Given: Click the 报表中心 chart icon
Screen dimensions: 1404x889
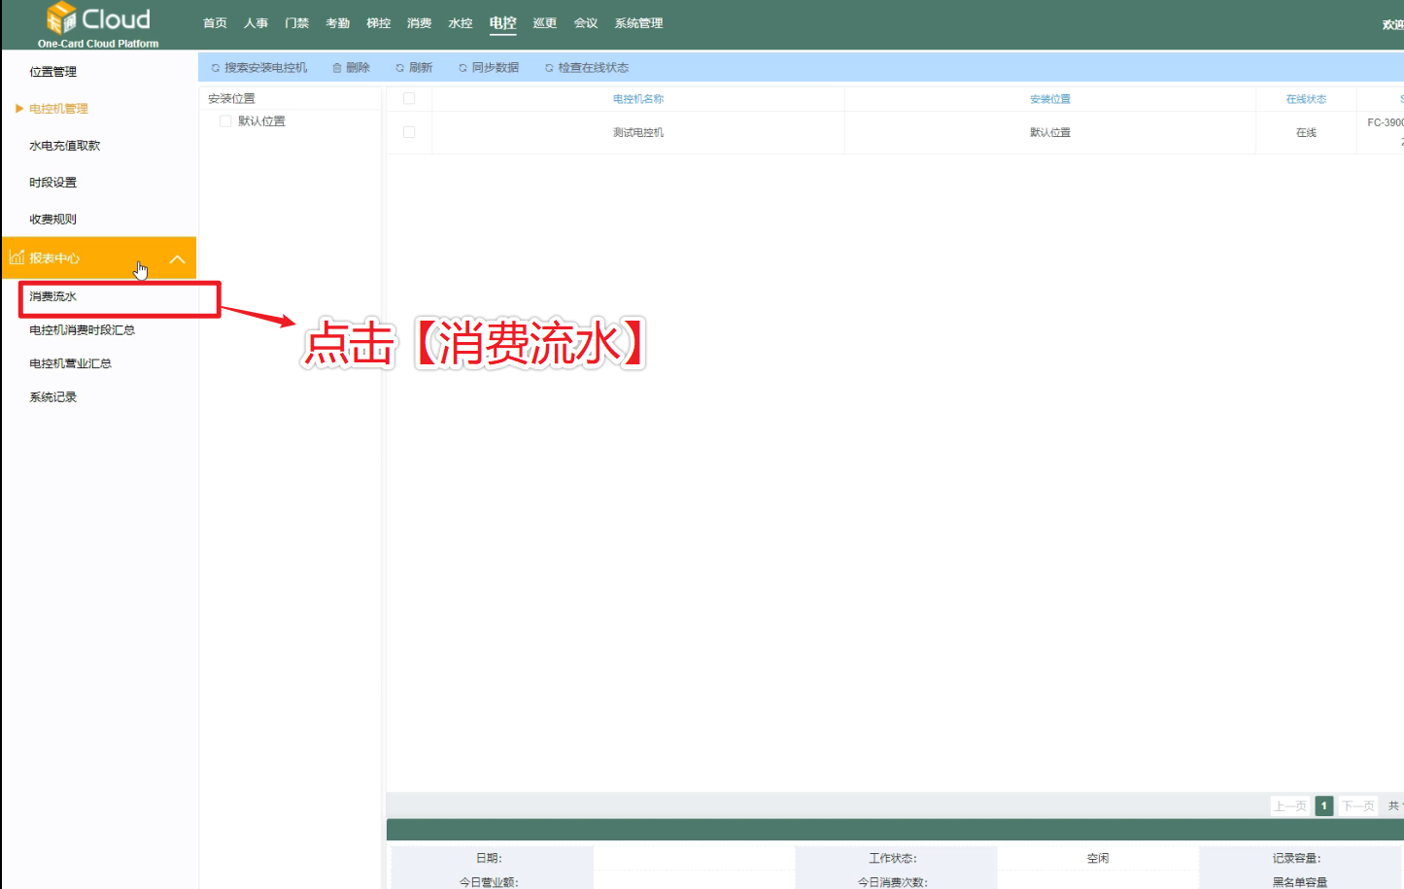Looking at the screenshot, I should coord(17,257).
